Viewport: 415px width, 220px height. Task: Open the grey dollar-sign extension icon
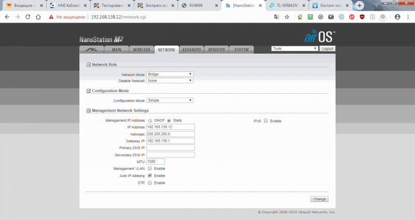372,17
